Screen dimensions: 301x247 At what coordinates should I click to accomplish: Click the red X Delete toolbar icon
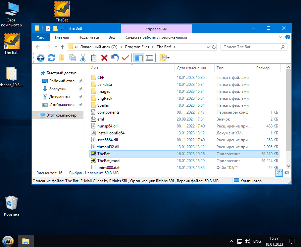[x=104, y=58]
